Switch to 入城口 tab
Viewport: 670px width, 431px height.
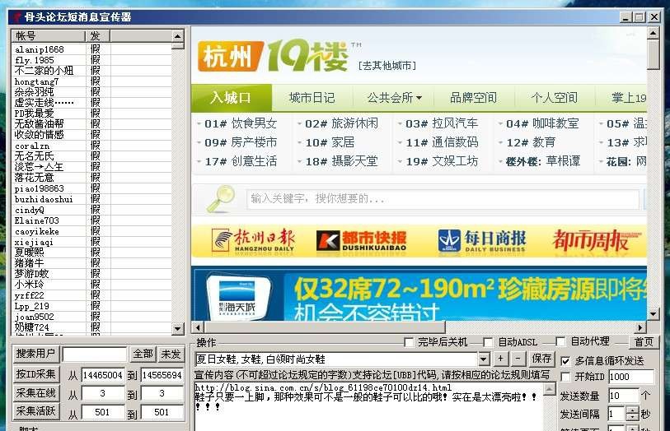(x=232, y=98)
